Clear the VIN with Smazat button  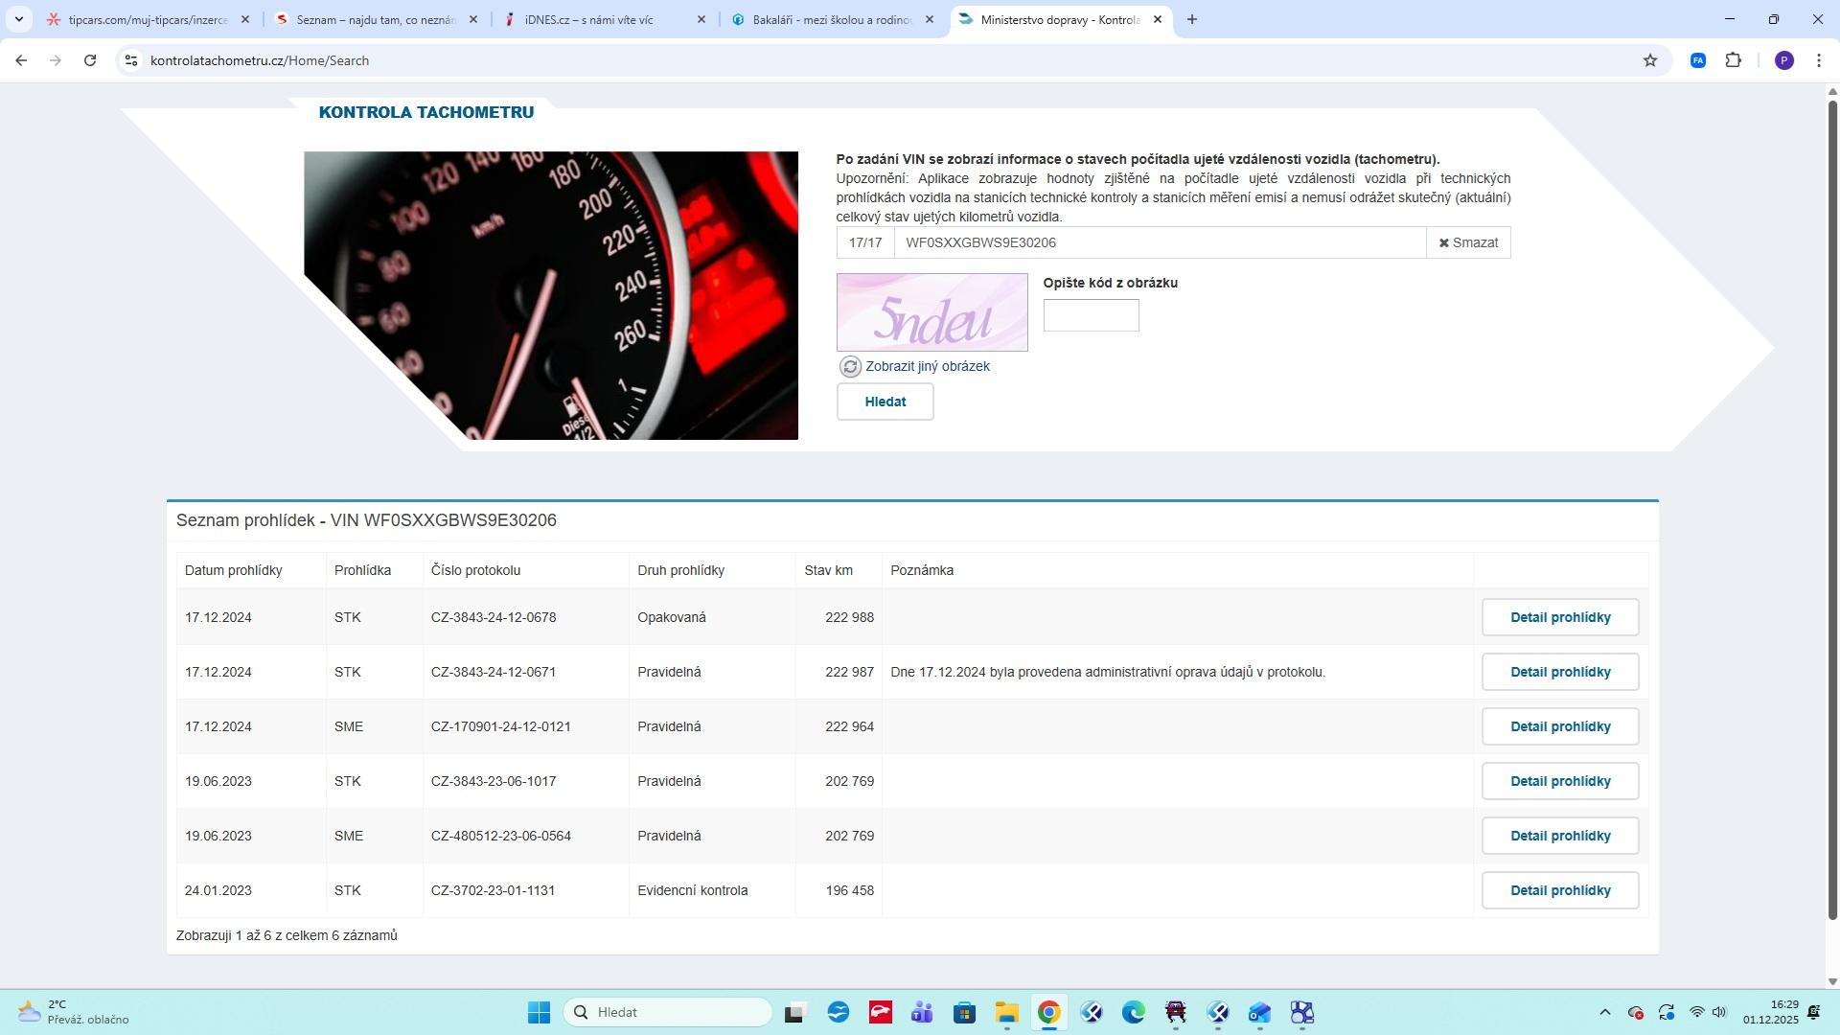(x=1468, y=242)
